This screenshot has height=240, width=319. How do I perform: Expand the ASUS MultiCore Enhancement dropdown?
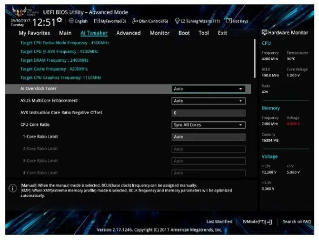point(209,101)
